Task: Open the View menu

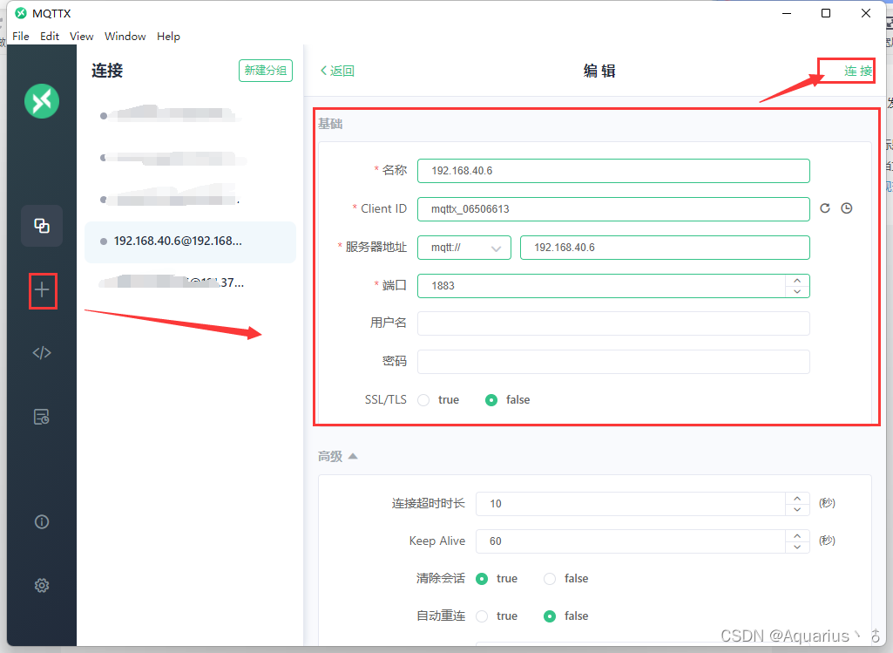Action: (x=81, y=37)
